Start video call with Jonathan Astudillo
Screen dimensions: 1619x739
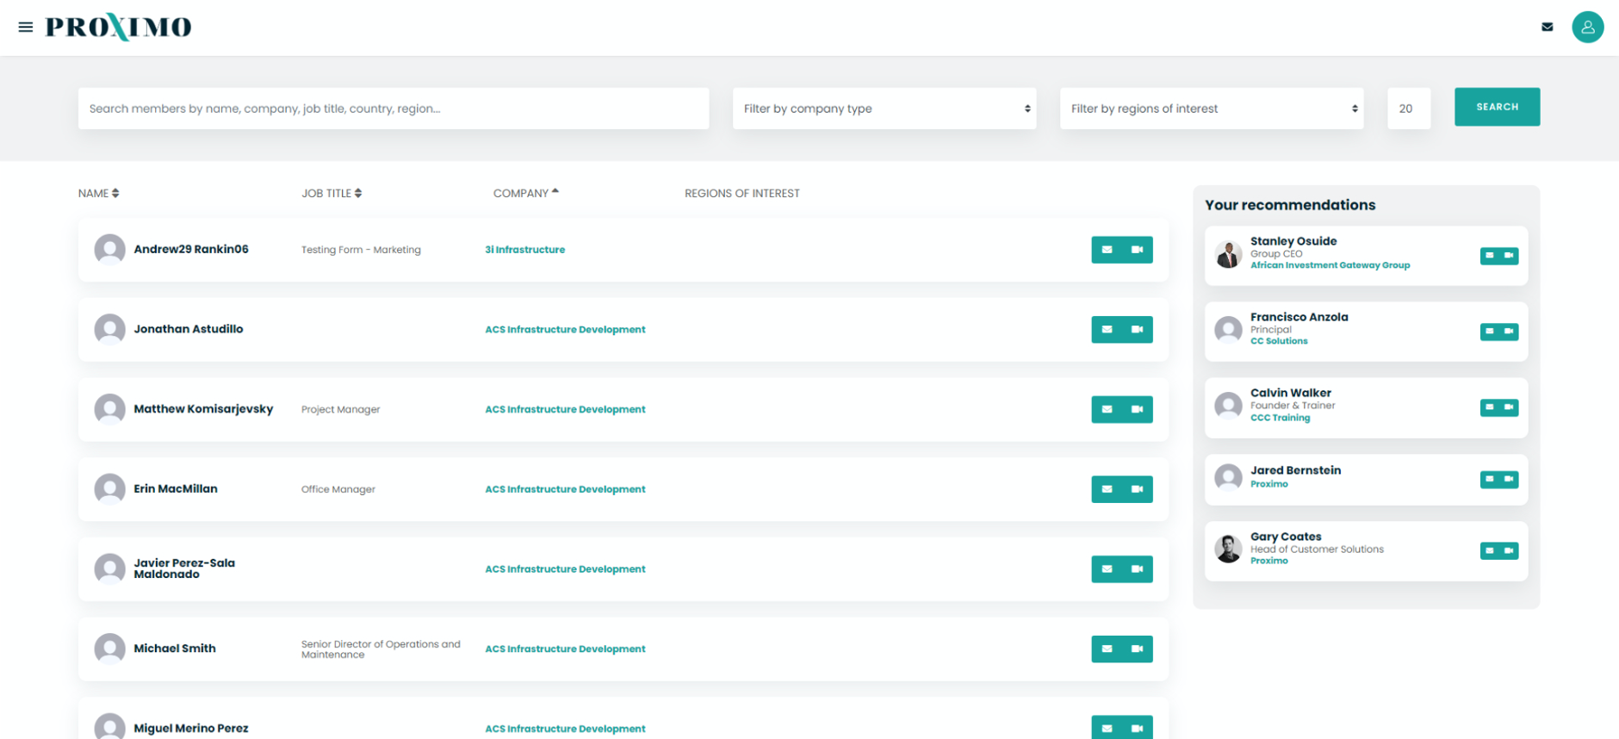(1138, 329)
